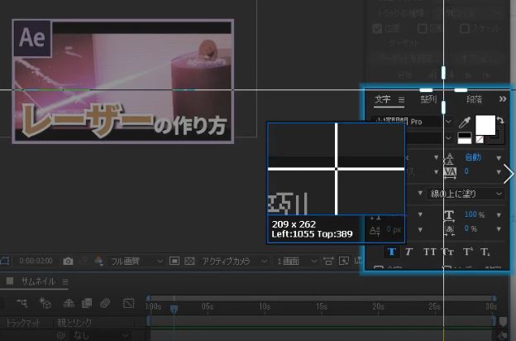Click the vertical scale T icon
Screen dimensions: 516x341
[449, 215]
